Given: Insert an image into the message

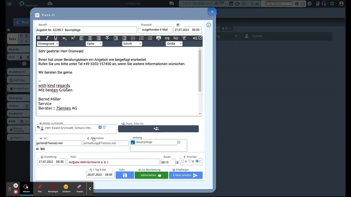Looking at the screenshot, I should pyautogui.click(x=158, y=38).
